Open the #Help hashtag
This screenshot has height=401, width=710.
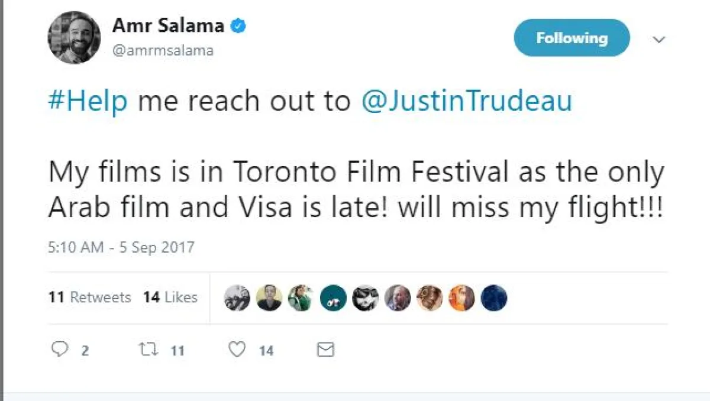click(x=88, y=102)
